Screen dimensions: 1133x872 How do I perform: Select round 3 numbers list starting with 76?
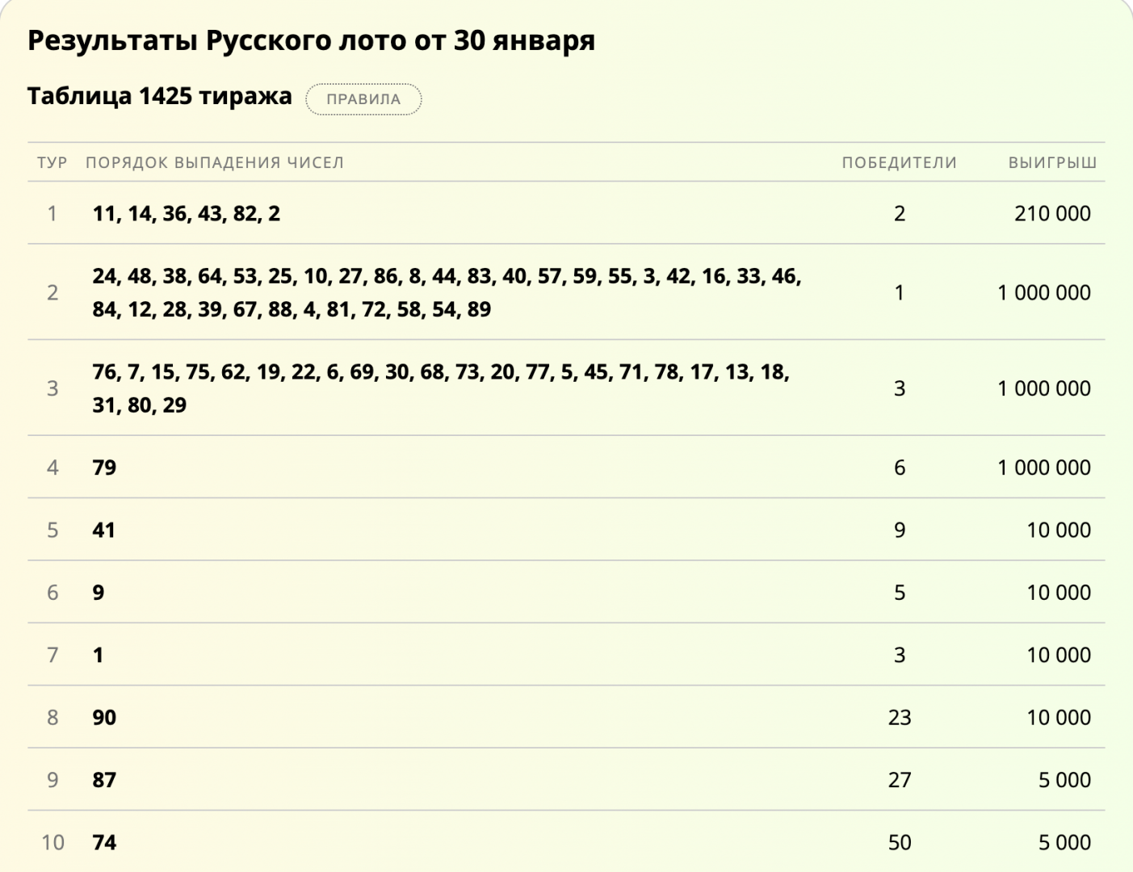(441, 388)
